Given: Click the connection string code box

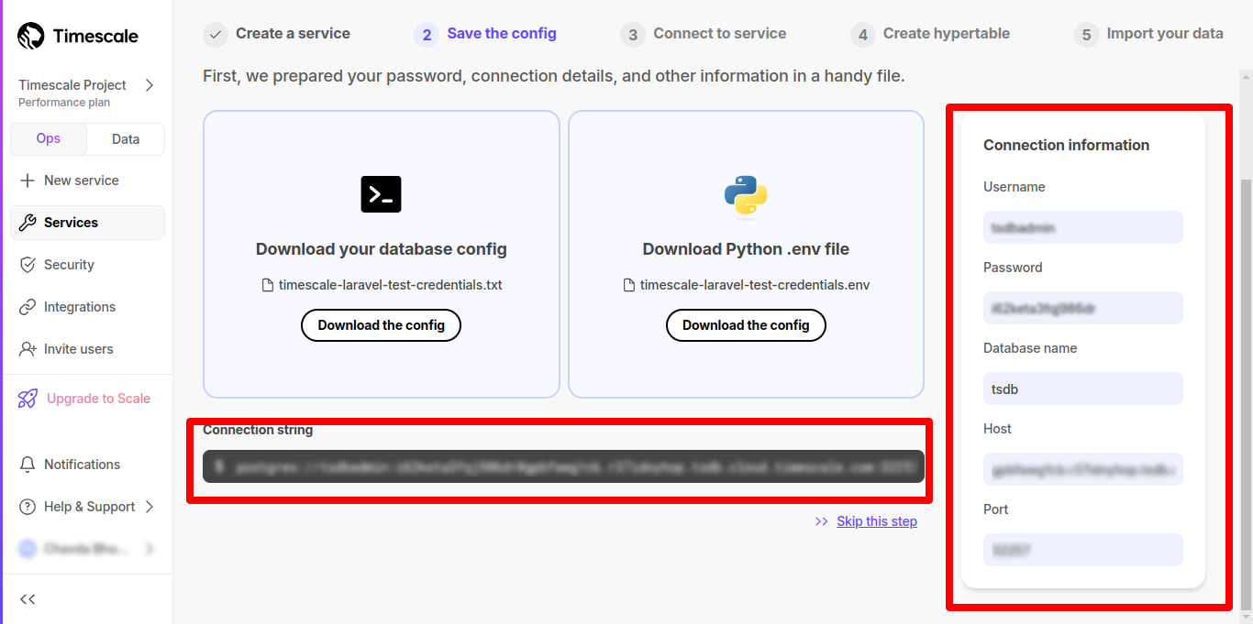Looking at the screenshot, I should (563, 466).
